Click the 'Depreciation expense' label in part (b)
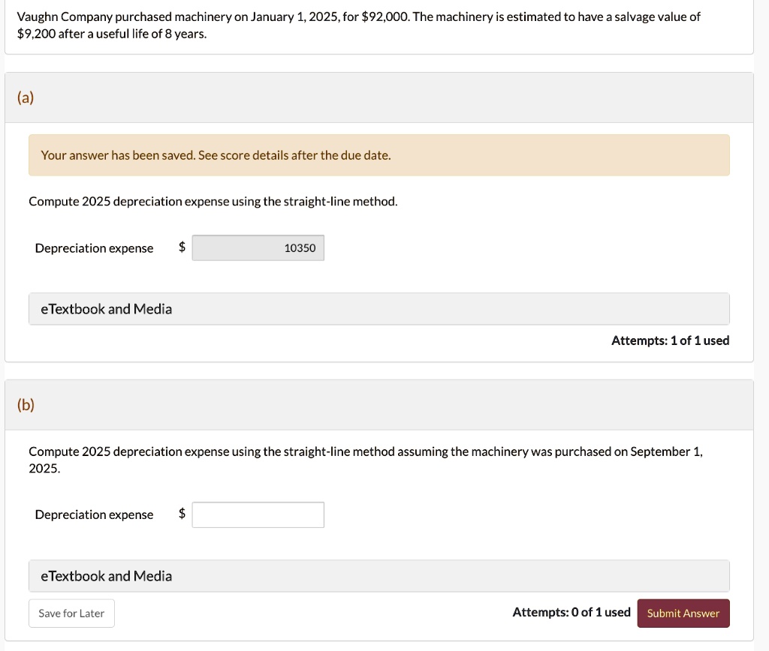This screenshot has width=769, height=651. (94, 514)
